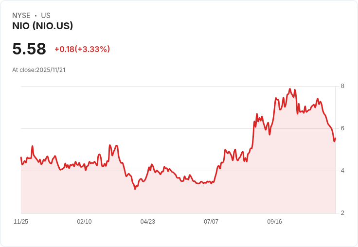Select the 07/07 date on x-axis
Screen dimensions: 358x247
[211, 222]
